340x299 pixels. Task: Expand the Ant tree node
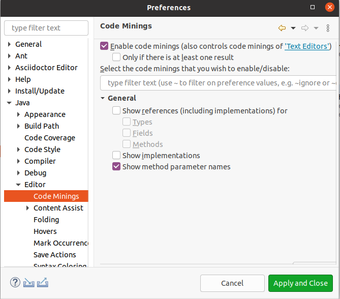click(x=9, y=56)
